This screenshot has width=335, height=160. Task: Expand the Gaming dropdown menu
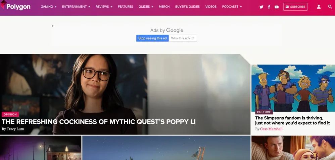pos(48,7)
